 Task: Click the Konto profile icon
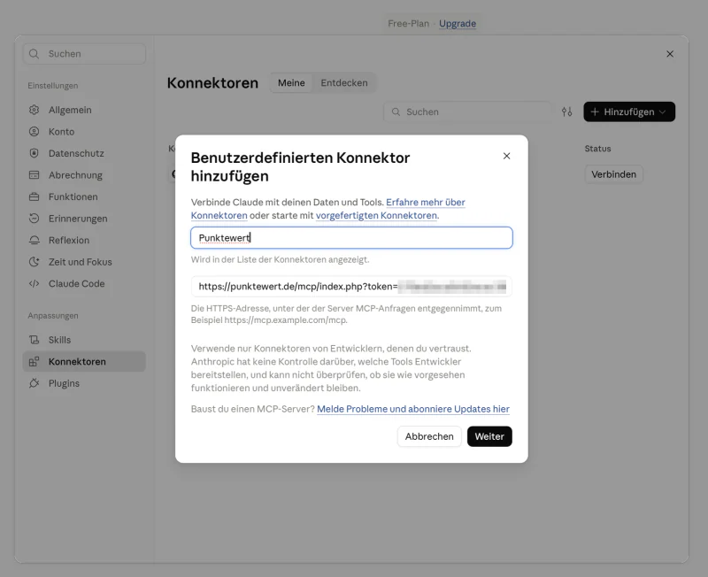[34, 131]
